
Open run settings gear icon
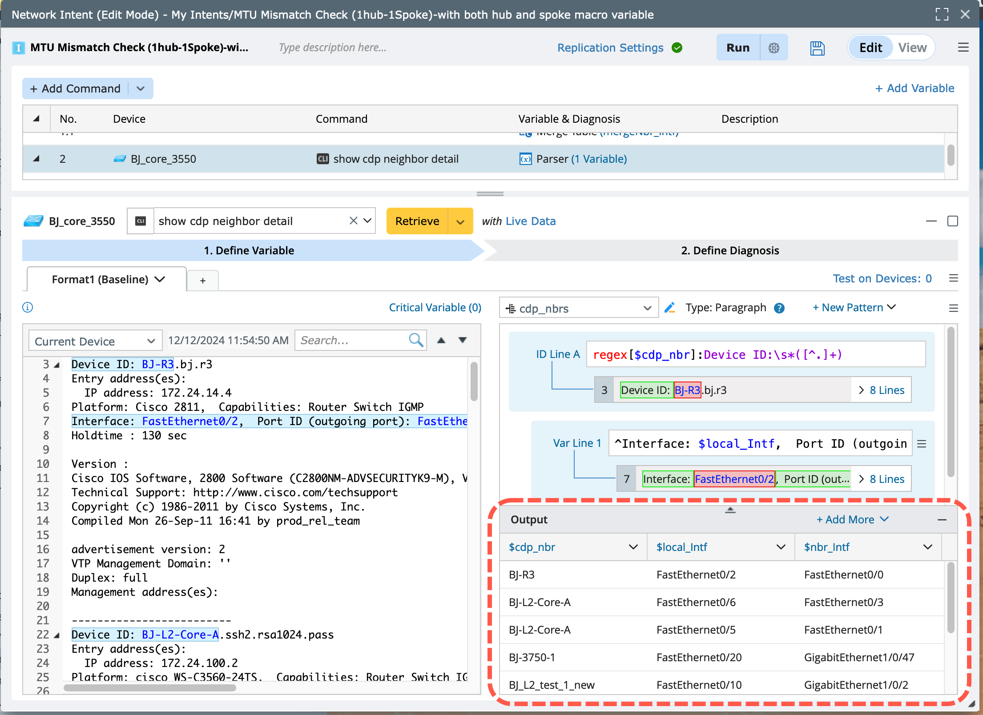(x=774, y=48)
